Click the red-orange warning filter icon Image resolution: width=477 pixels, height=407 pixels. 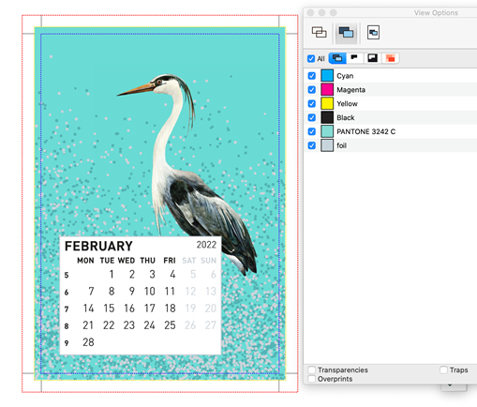pos(390,58)
